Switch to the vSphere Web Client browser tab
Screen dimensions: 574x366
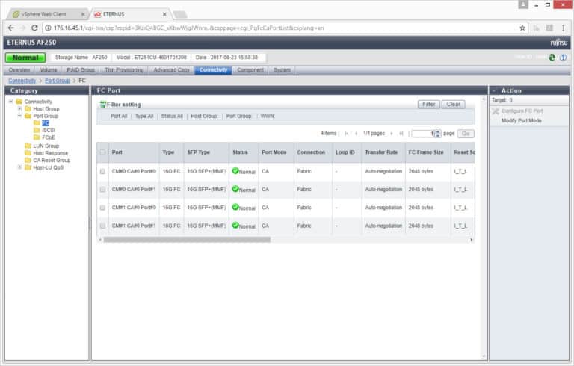click(x=48, y=14)
